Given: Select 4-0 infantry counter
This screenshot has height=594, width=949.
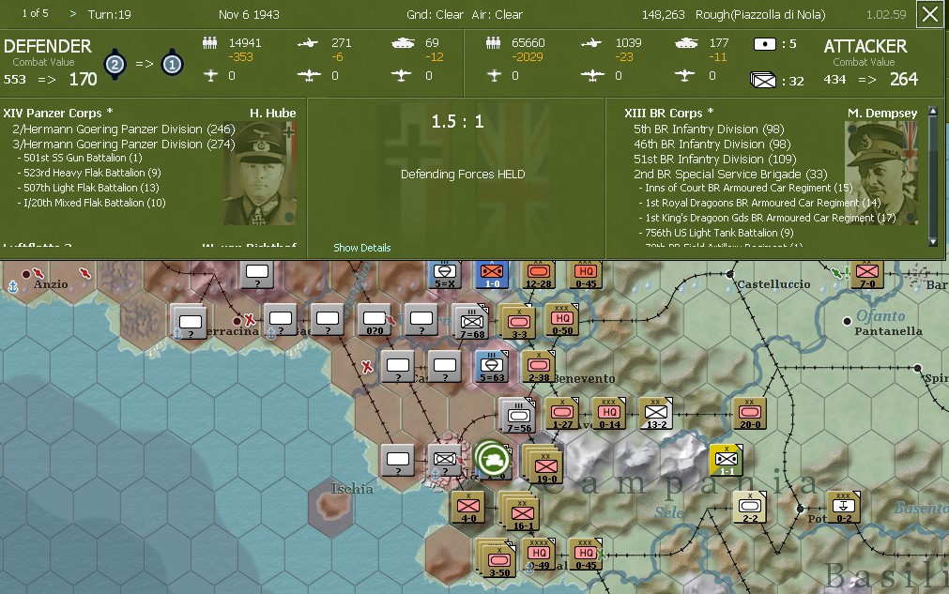Looking at the screenshot, I should (467, 507).
